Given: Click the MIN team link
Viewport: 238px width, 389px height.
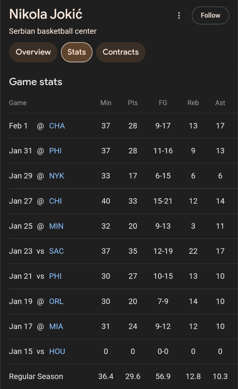Looking at the screenshot, I should [x=56, y=226].
